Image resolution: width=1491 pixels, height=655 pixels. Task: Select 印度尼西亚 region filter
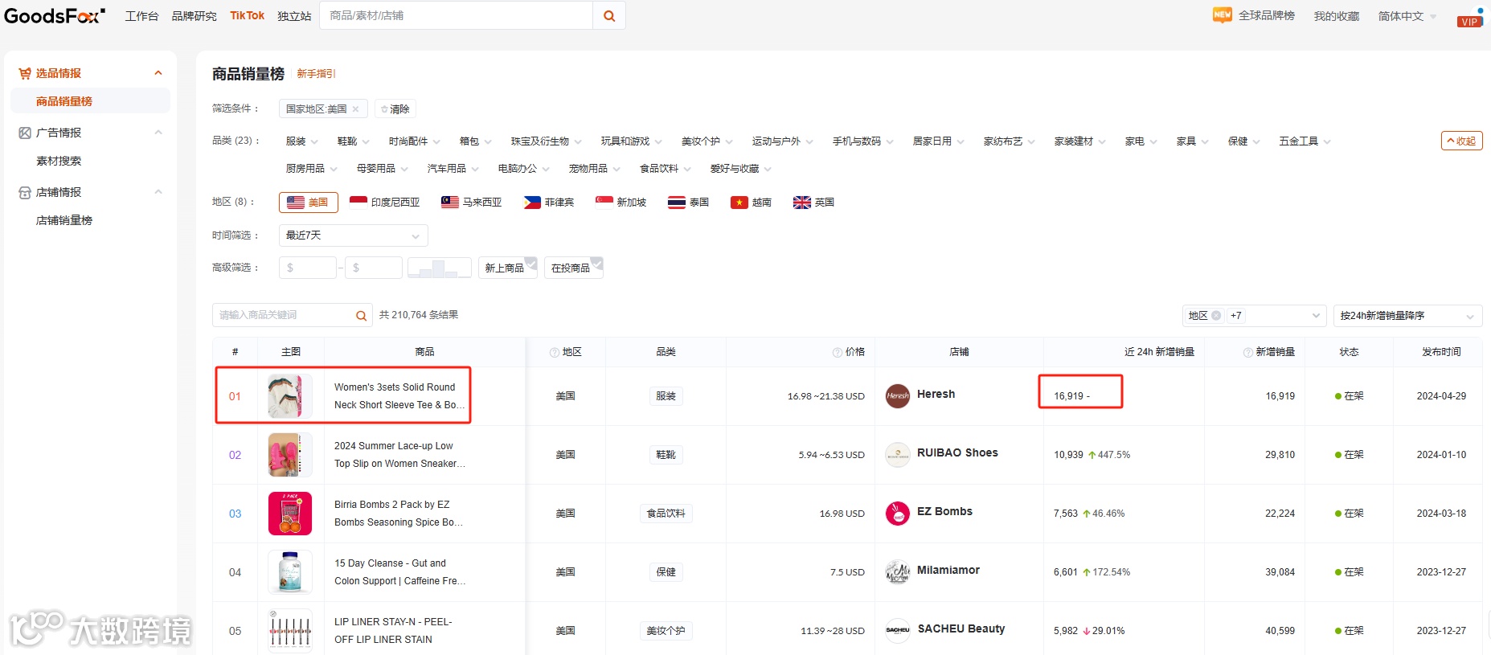[x=385, y=203]
